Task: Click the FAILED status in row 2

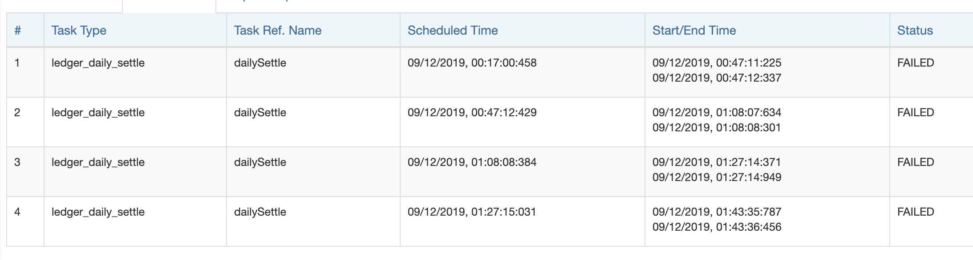Action: point(916,112)
